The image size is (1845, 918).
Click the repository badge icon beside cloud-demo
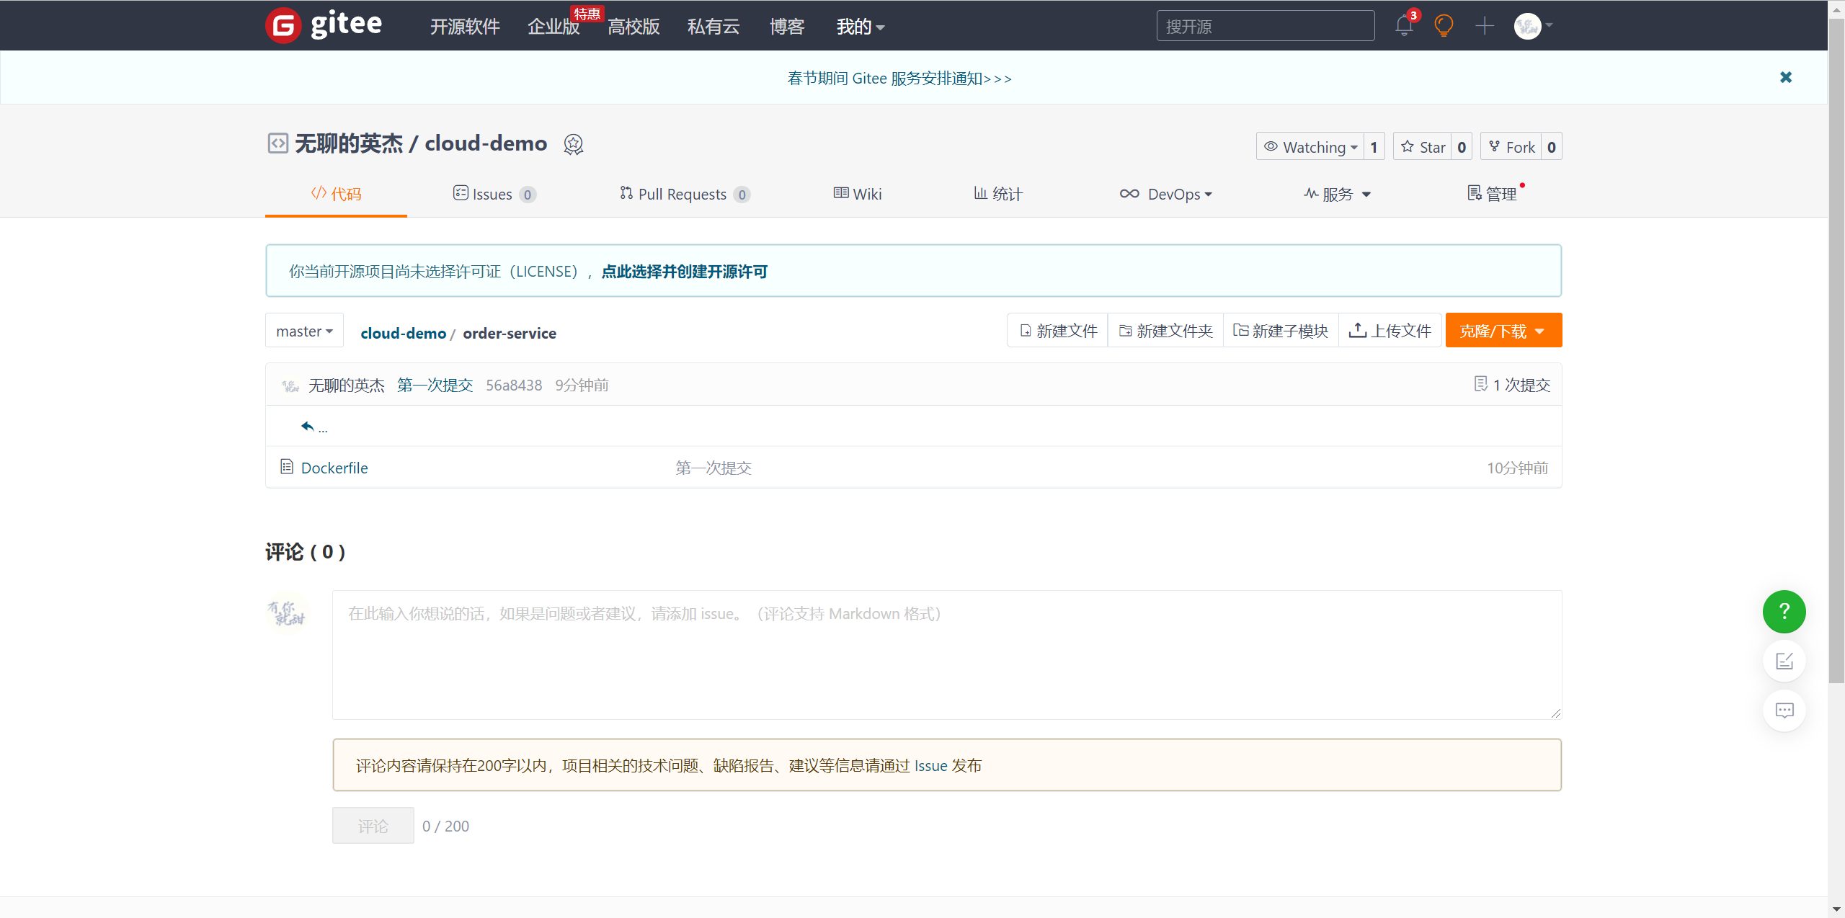[x=573, y=144]
